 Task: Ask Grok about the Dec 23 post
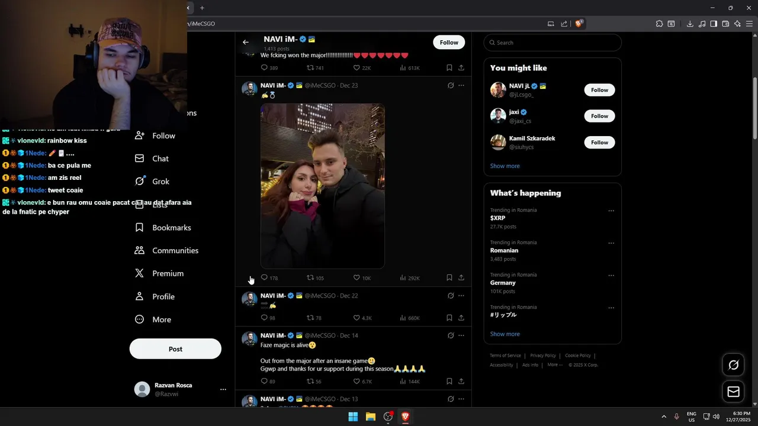click(451, 85)
